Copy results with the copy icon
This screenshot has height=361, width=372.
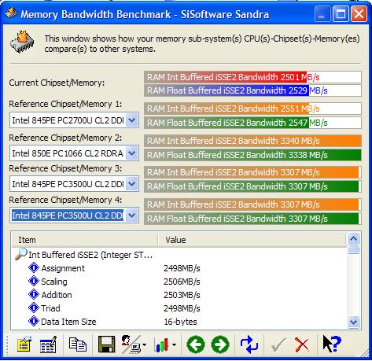pyautogui.click(x=78, y=344)
